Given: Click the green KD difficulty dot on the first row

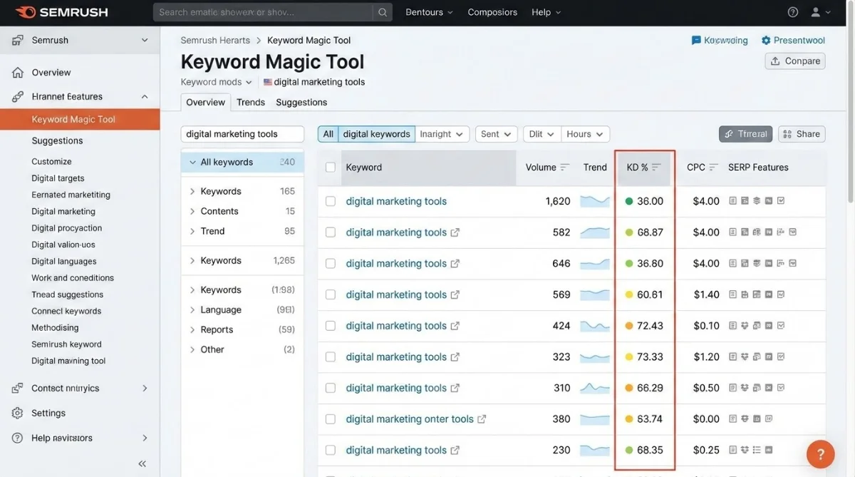Looking at the screenshot, I should (628, 201).
